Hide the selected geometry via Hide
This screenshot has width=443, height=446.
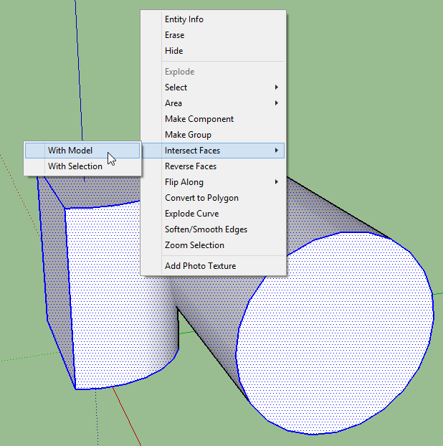[x=173, y=51]
